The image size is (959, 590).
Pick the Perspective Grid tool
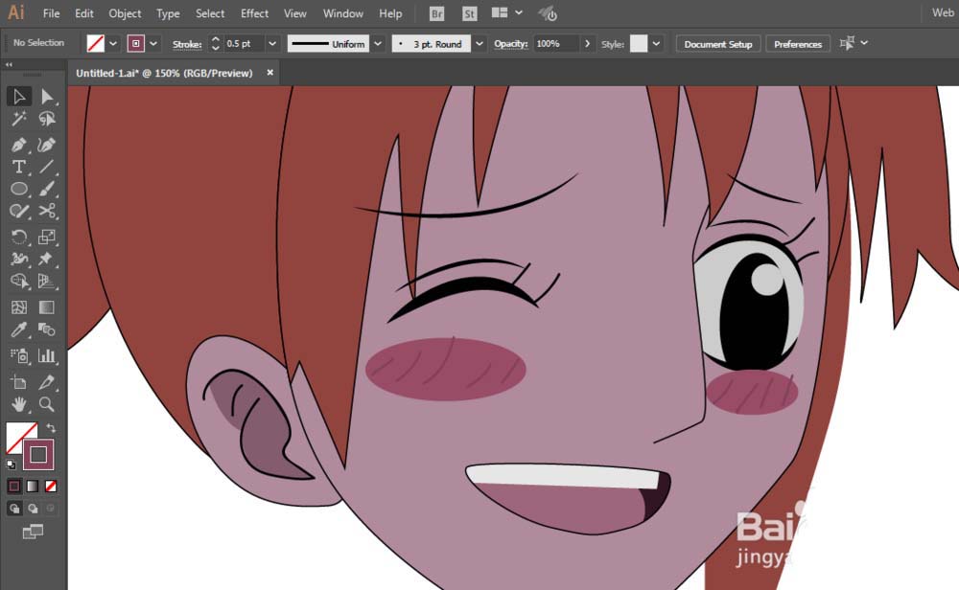click(46, 281)
